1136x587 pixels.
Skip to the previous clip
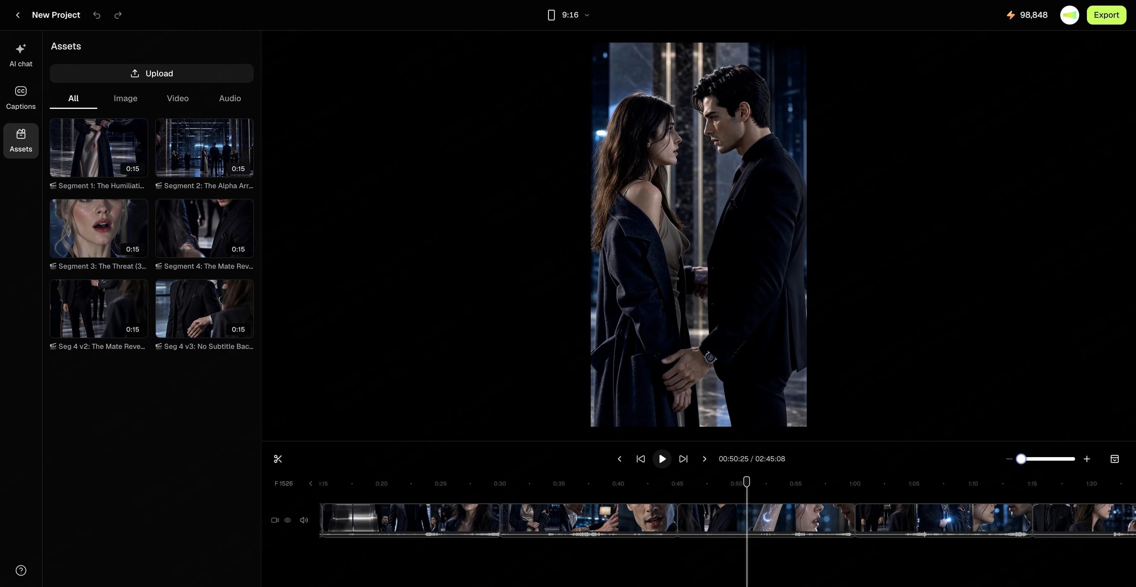(641, 459)
